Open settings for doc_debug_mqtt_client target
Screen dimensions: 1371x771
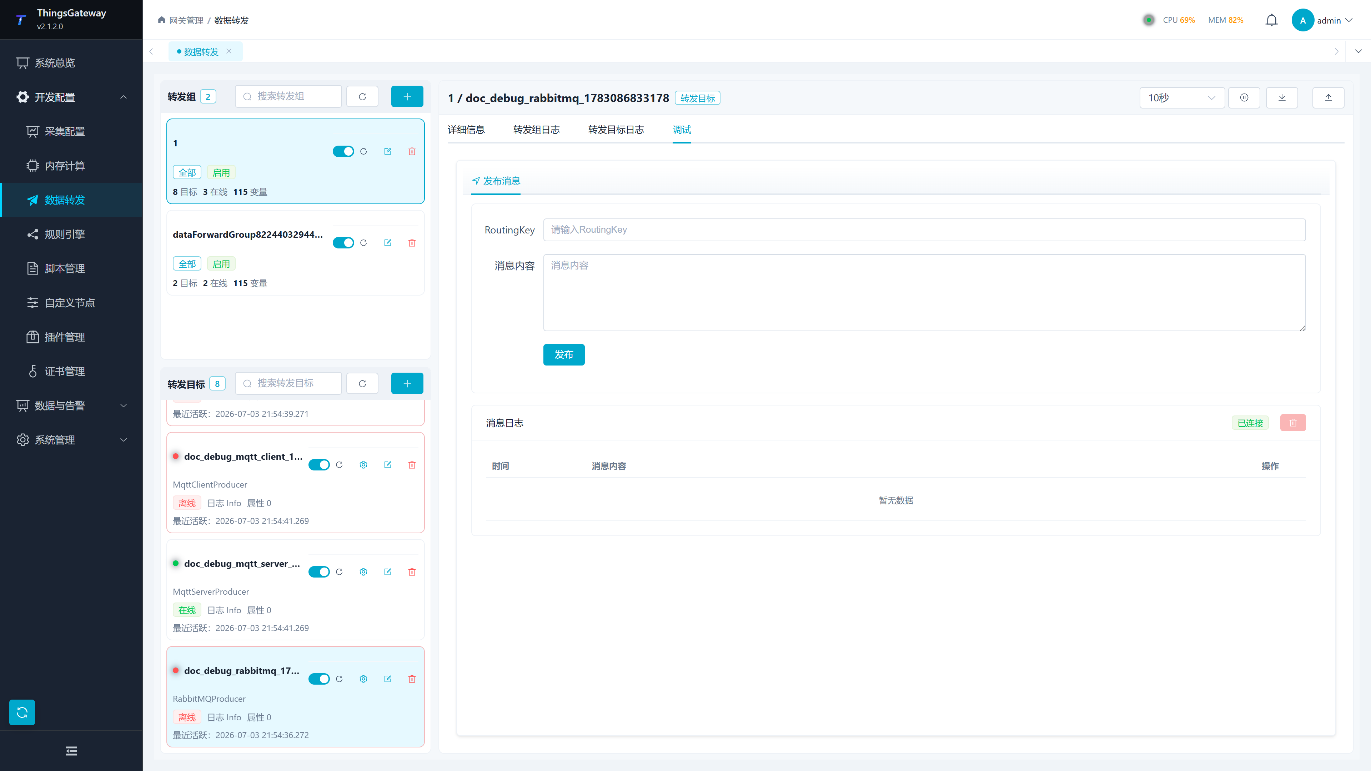pyautogui.click(x=363, y=465)
